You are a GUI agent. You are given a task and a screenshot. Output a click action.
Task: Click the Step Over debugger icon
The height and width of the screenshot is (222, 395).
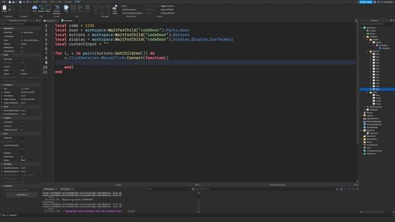pyautogui.click(x=102, y=8)
